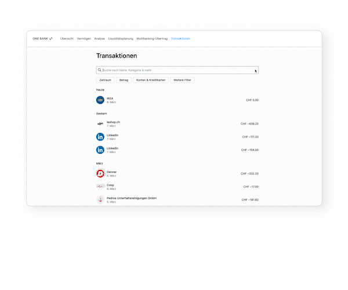Click the Heute section heading
The image size is (348, 290).
100,90
